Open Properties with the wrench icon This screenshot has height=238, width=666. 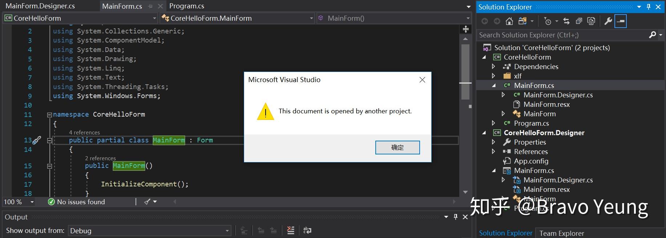click(x=608, y=21)
